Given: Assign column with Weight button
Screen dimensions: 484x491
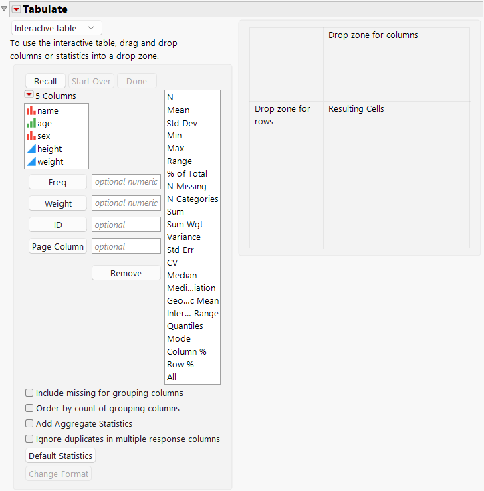Looking at the screenshot, I should (x=57, y=203).
